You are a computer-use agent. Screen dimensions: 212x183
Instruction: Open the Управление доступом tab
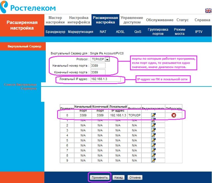(x=132, y=20)
